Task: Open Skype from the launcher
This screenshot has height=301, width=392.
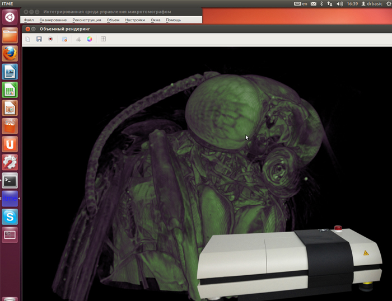Action: pyautogui.click(x=10, y=217)
